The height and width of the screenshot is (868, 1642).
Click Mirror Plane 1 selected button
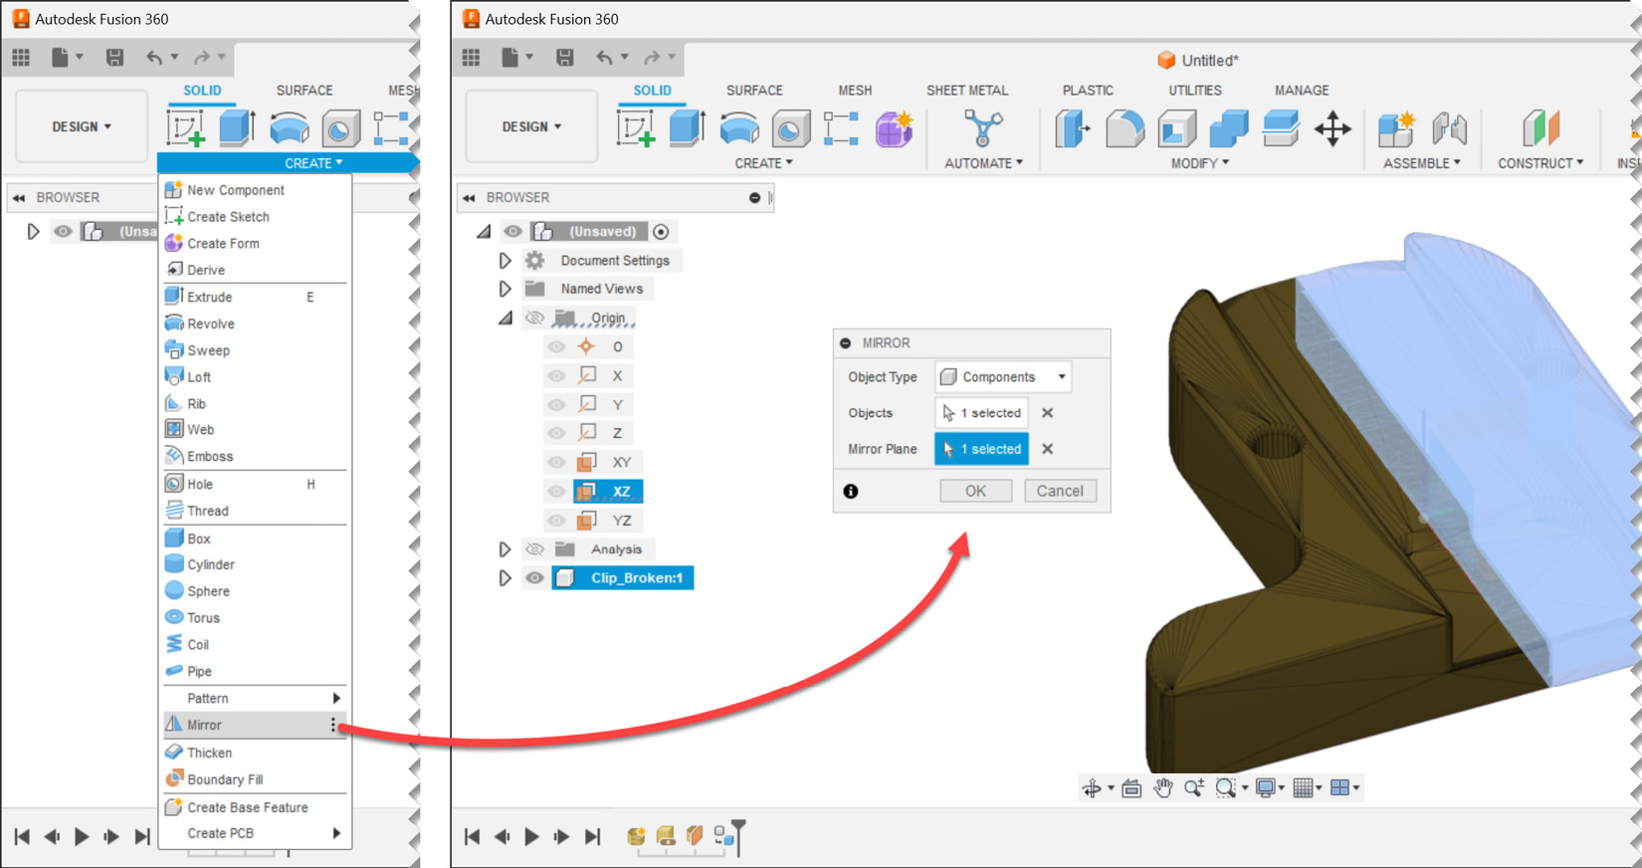click(981, 449)
